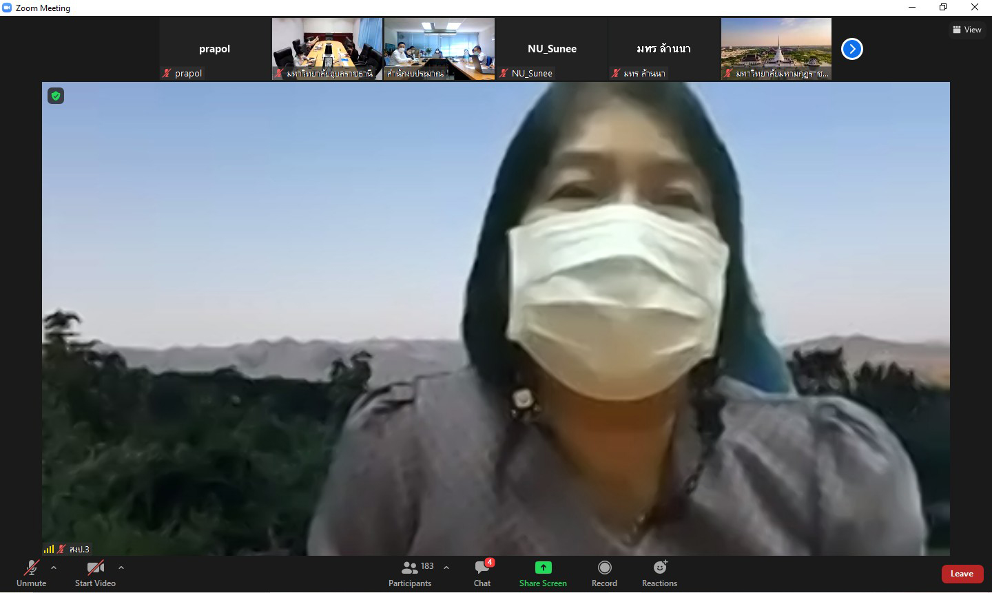Expand audio options arrow beside Unmute
This screenshot has width=992, height=593.
point(54,568)
